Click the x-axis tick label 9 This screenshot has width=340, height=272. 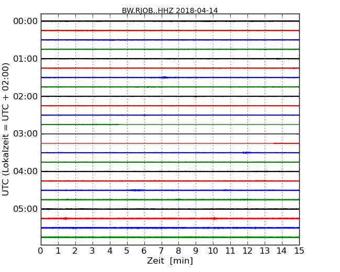click(196, 251)
